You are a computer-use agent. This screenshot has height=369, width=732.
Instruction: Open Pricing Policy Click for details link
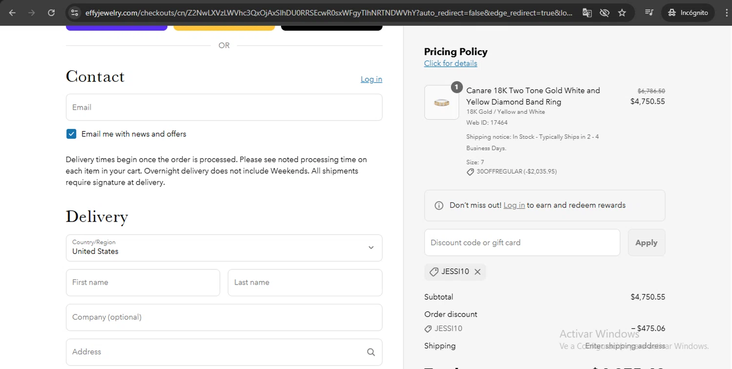coord(450,63)
